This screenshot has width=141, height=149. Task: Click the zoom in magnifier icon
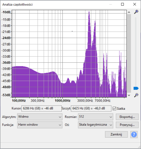click(x=136, y=12)
